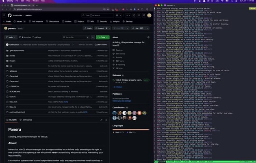Open Chrome extensions puzzle icon
Viewport: 256px width, 163px height.
pos(142,9)
